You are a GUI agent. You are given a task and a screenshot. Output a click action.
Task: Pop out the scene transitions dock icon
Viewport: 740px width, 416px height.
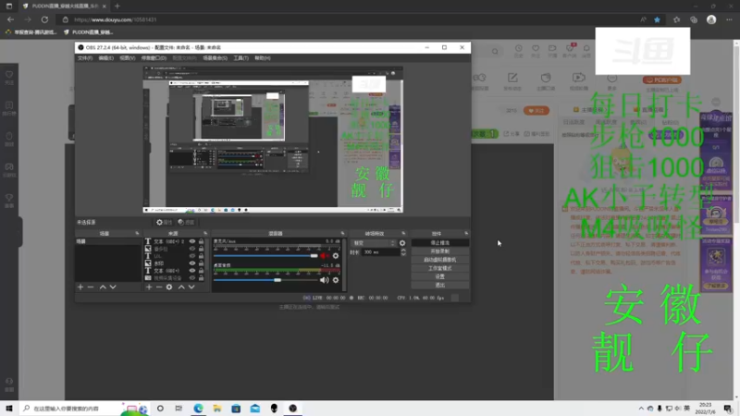click(x=403, y=234)
